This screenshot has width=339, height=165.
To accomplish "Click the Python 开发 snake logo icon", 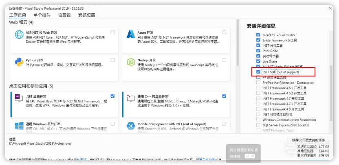I will [x=19, y=62].
